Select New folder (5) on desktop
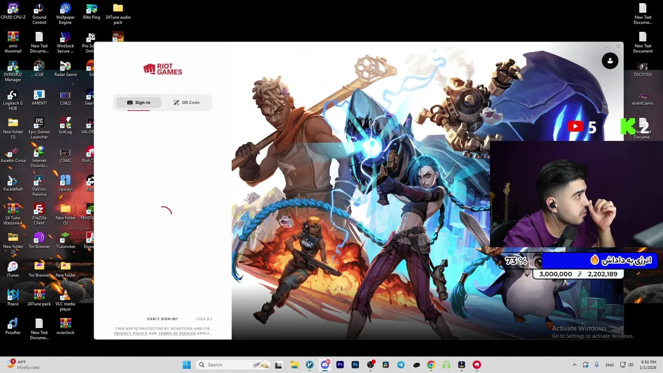663x373 pixels. tap(65, 214)
